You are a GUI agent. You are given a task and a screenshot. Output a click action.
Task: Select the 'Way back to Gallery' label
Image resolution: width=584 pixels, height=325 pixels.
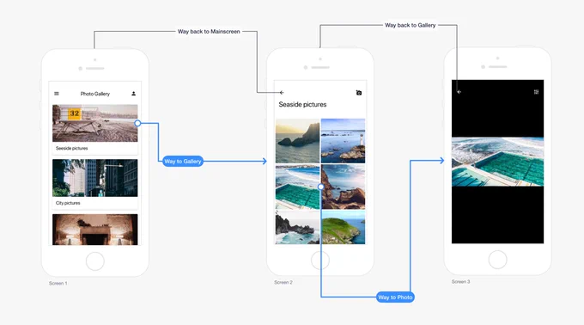click(x=410, y=25)
